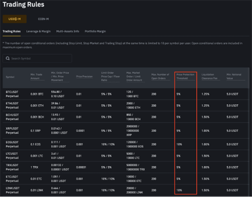
Task: Click the Min. Notional Value header
Action: [x=234, y=77]
